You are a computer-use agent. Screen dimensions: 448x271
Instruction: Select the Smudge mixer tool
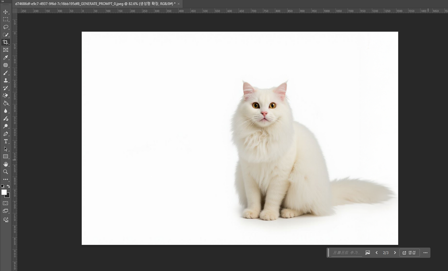click(x=5, y=118)
